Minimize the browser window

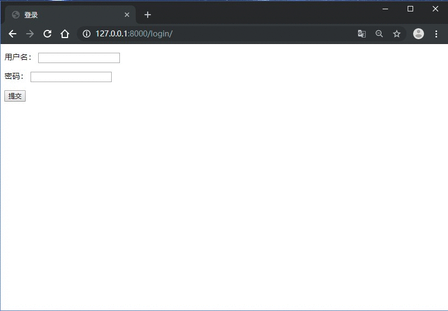coord(385,9)
